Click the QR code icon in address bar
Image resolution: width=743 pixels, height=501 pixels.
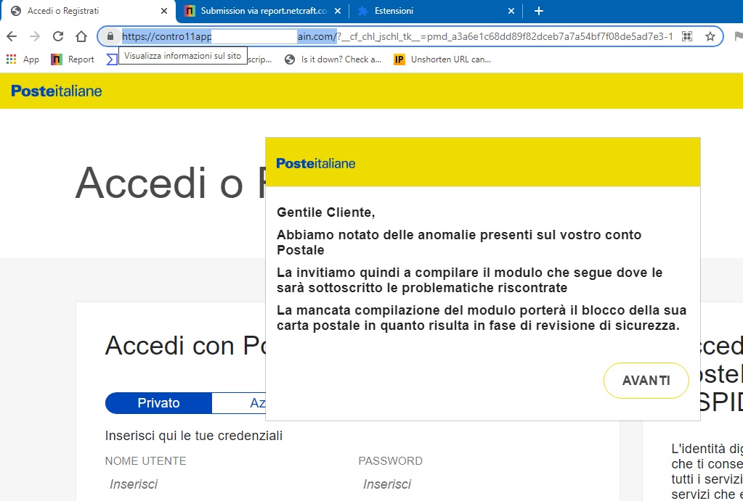point(687,36)
